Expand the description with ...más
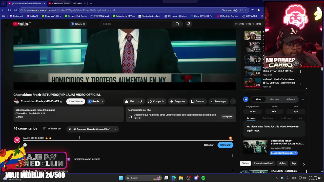Image resolution: width=324 pixels, height=182 pixels. pyautogui.click(x=19, y=117)
